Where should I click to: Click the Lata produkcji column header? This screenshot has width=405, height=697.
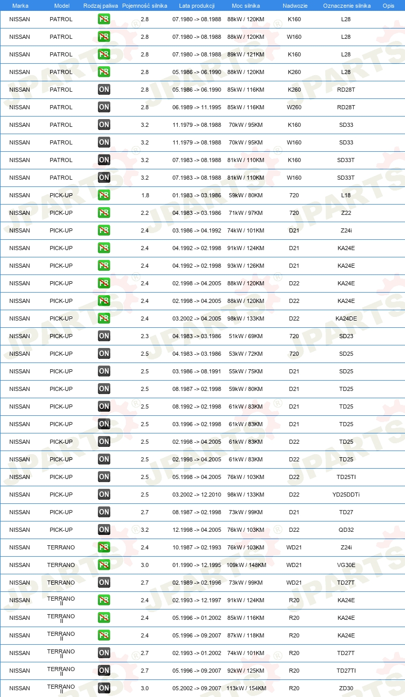click(197, 6)
